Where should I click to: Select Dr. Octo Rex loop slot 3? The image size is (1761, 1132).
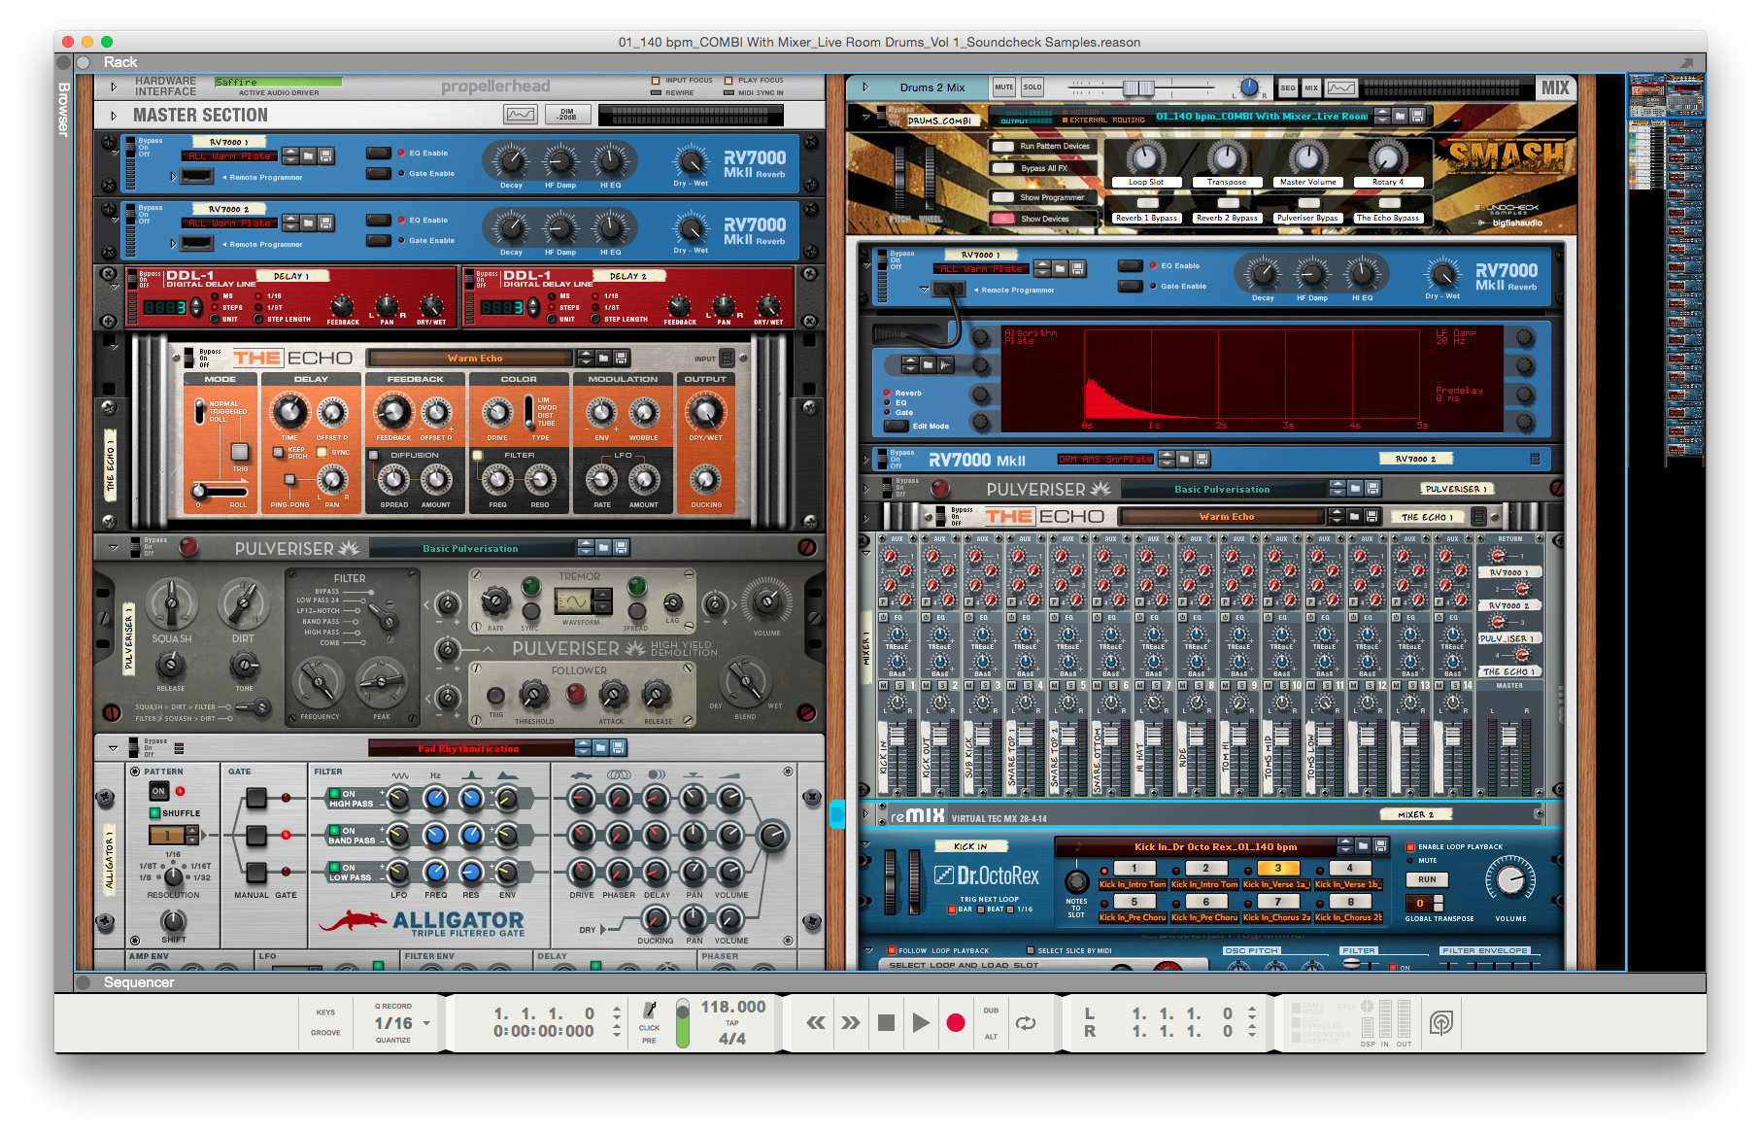coord(1278,869)
